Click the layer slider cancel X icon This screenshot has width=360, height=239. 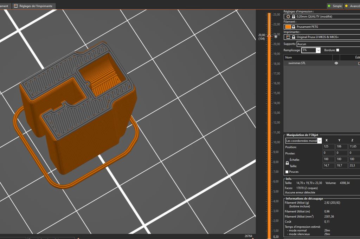tap(276, 36)
